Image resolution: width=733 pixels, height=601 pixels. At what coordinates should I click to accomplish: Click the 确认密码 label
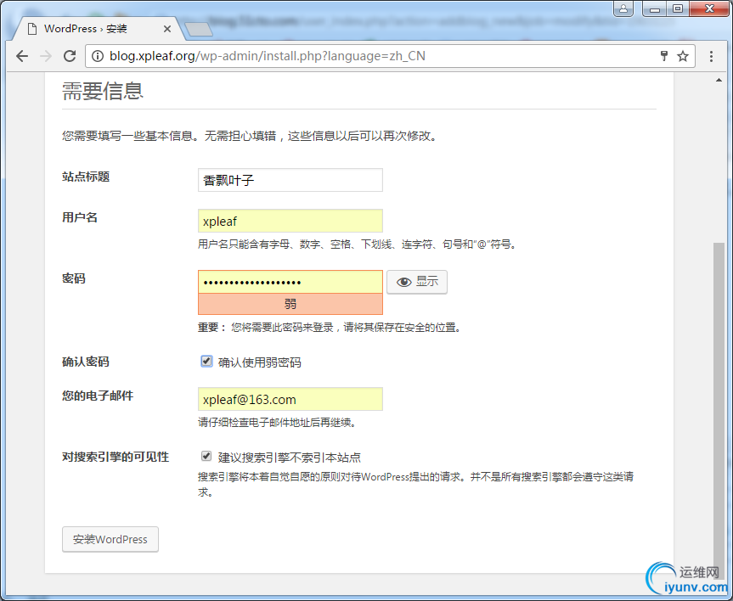(86, 362)
